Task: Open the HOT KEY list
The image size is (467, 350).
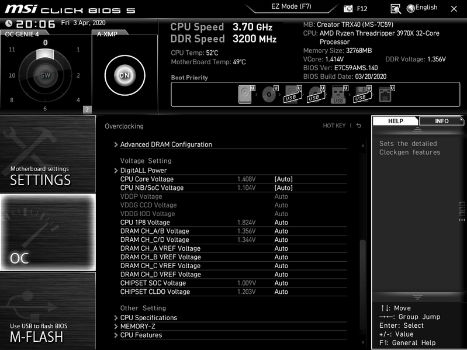Action: [x=334, y=126]
